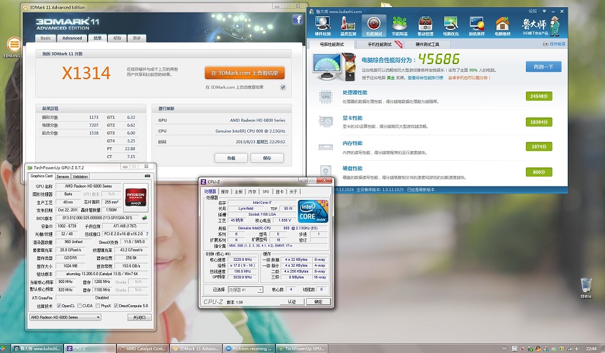
Task: Toggle auto-view results on 3DMark.com checkbox
Action: [283, 87]
